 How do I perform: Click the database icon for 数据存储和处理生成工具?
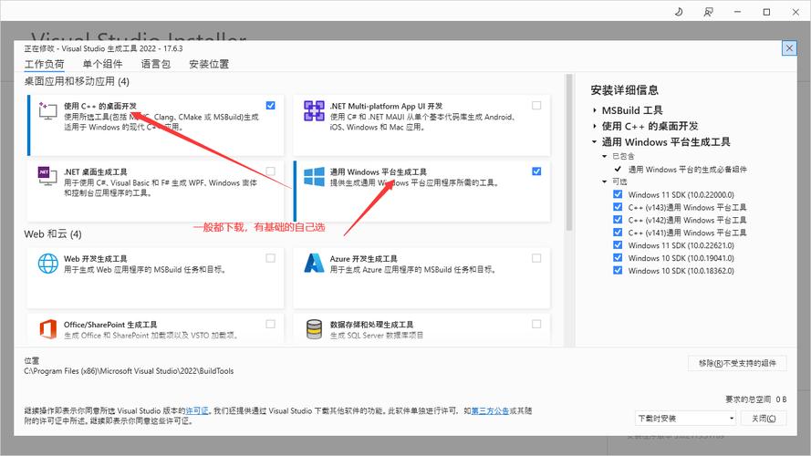pyautogui.click(x=314, y=329)
